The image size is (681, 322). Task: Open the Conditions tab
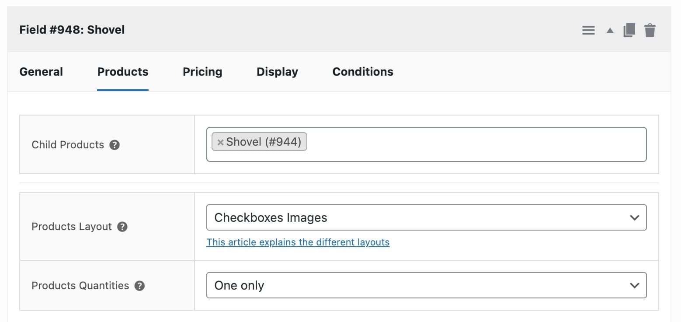point(363,72)
